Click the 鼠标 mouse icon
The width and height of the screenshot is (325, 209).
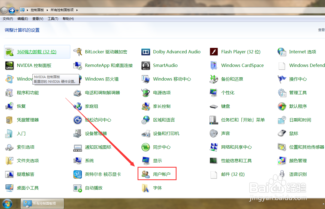[282, 134]
